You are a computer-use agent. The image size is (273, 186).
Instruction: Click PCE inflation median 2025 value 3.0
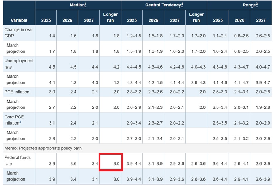pyautogui.click(x=52, y=92)
